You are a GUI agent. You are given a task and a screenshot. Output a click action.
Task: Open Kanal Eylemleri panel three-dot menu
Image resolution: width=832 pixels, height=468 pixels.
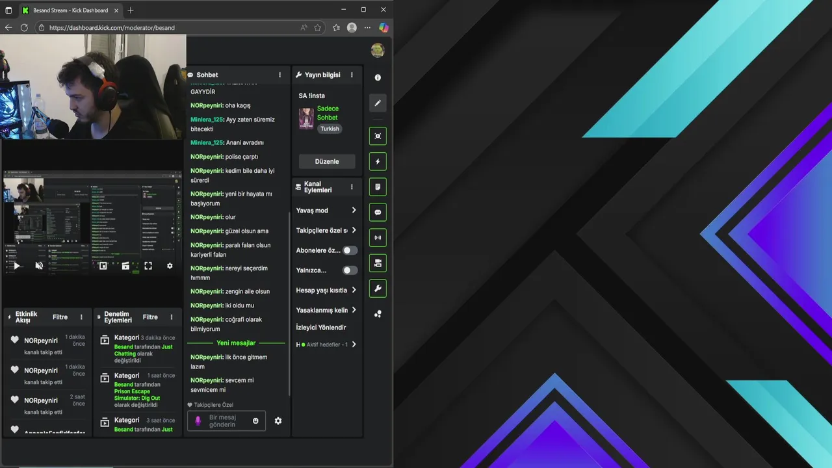pyautogui.click(x=352, y=187)
